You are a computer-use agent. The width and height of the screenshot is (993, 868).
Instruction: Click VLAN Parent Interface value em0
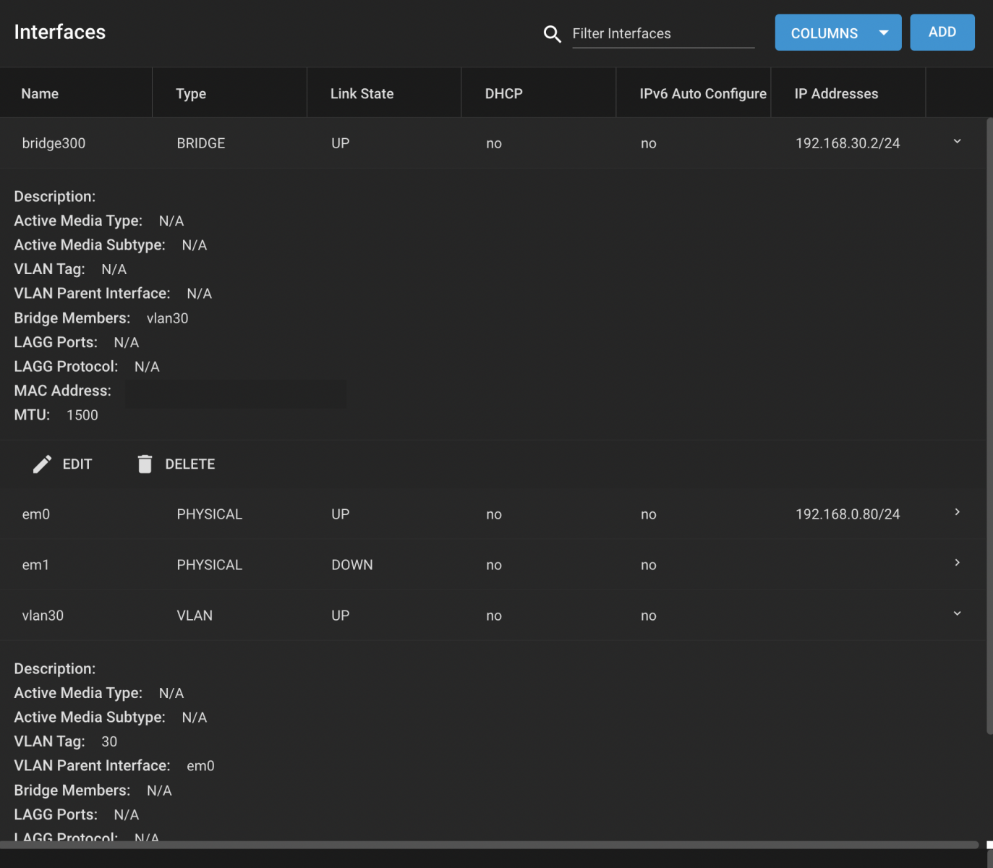pyautogui.click(x=200, y=766)
